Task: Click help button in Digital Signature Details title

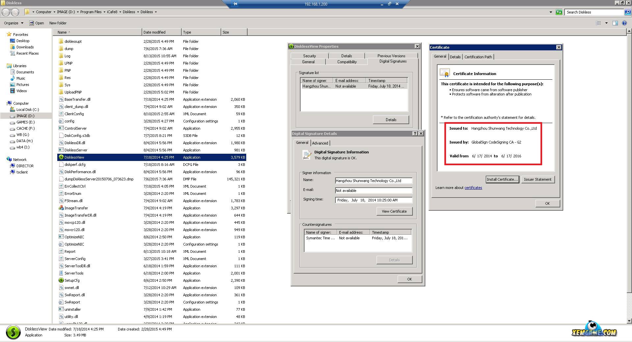Action: click(415, 133)
